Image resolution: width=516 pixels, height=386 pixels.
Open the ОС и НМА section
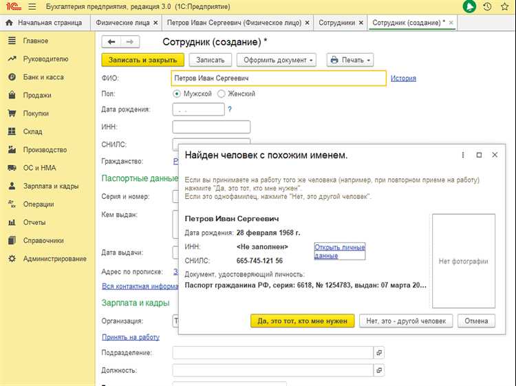click(39, 168)
